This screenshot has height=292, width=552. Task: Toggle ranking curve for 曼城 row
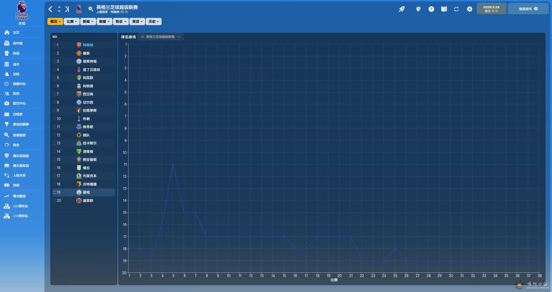pyautogui.click(x=55, y=192)
